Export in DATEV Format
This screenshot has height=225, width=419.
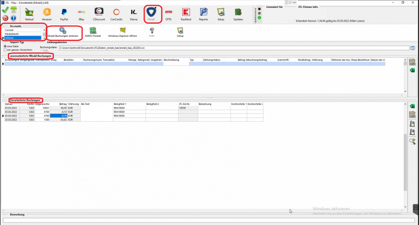pos(93,33)
